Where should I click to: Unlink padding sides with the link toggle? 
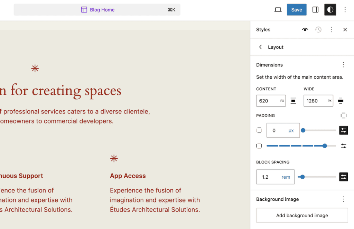[344, 115]
